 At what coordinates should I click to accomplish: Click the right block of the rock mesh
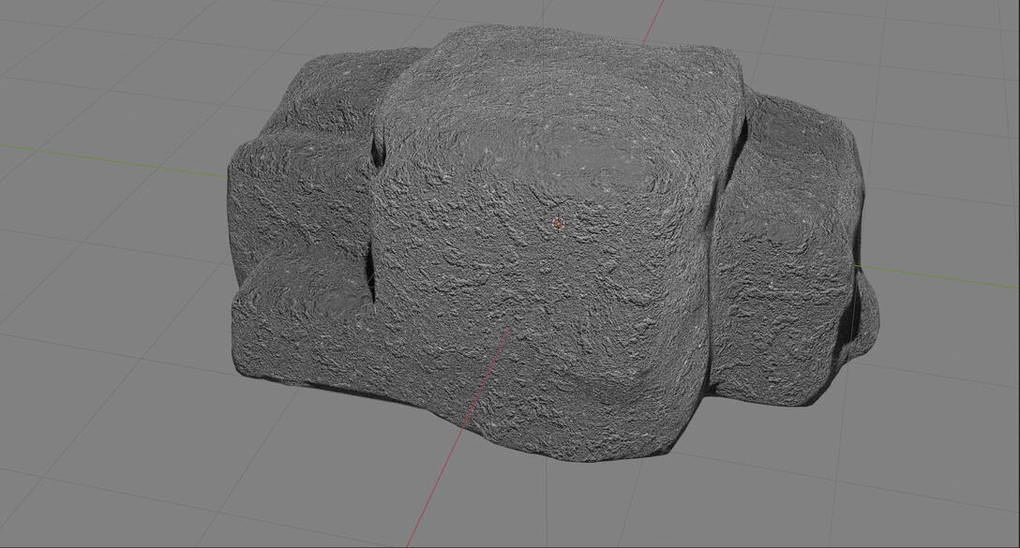[x=787, y=234]
